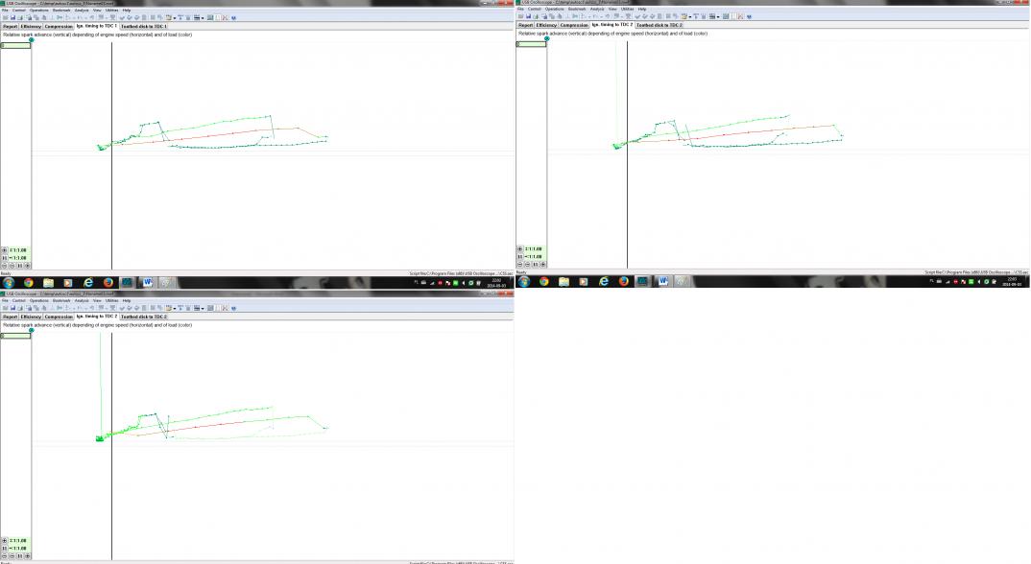
Task: Click channel value field in lower window
Action: 15,336
